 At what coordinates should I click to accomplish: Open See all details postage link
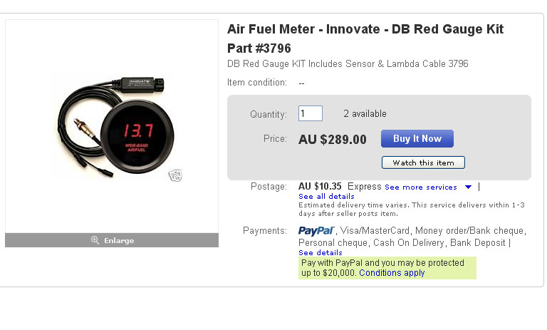click(x=326, y=196)
